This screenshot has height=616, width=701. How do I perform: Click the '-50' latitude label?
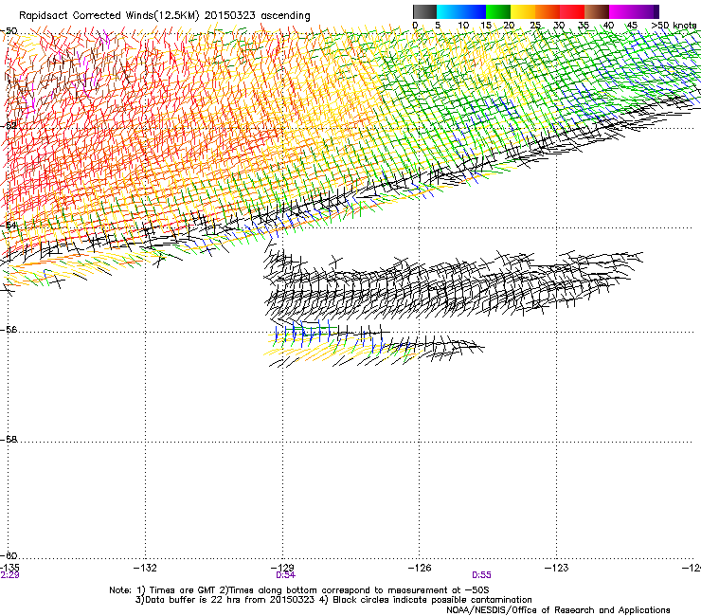[9, 31]
